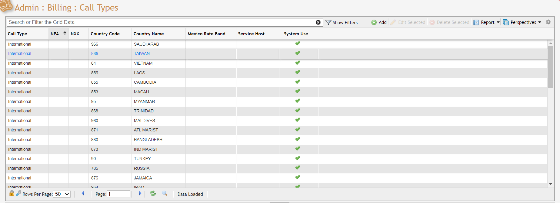Go to the next page arrow
This screenshot has height=203, width=560.
(140, 194)
